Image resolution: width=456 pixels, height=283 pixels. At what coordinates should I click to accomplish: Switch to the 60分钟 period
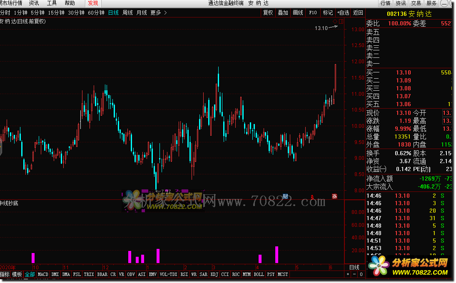tap(96, 13)
